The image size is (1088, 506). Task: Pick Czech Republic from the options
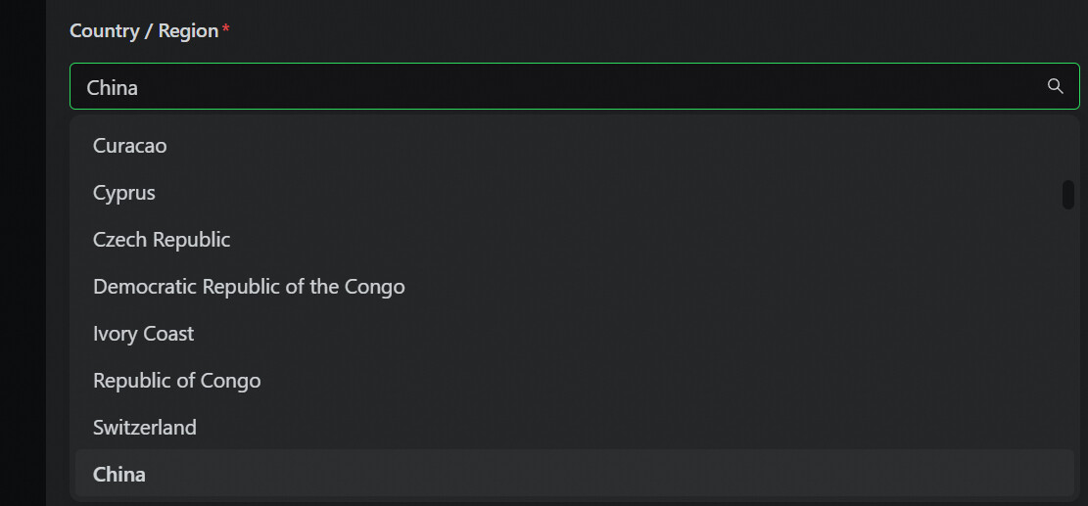(162, 240)
